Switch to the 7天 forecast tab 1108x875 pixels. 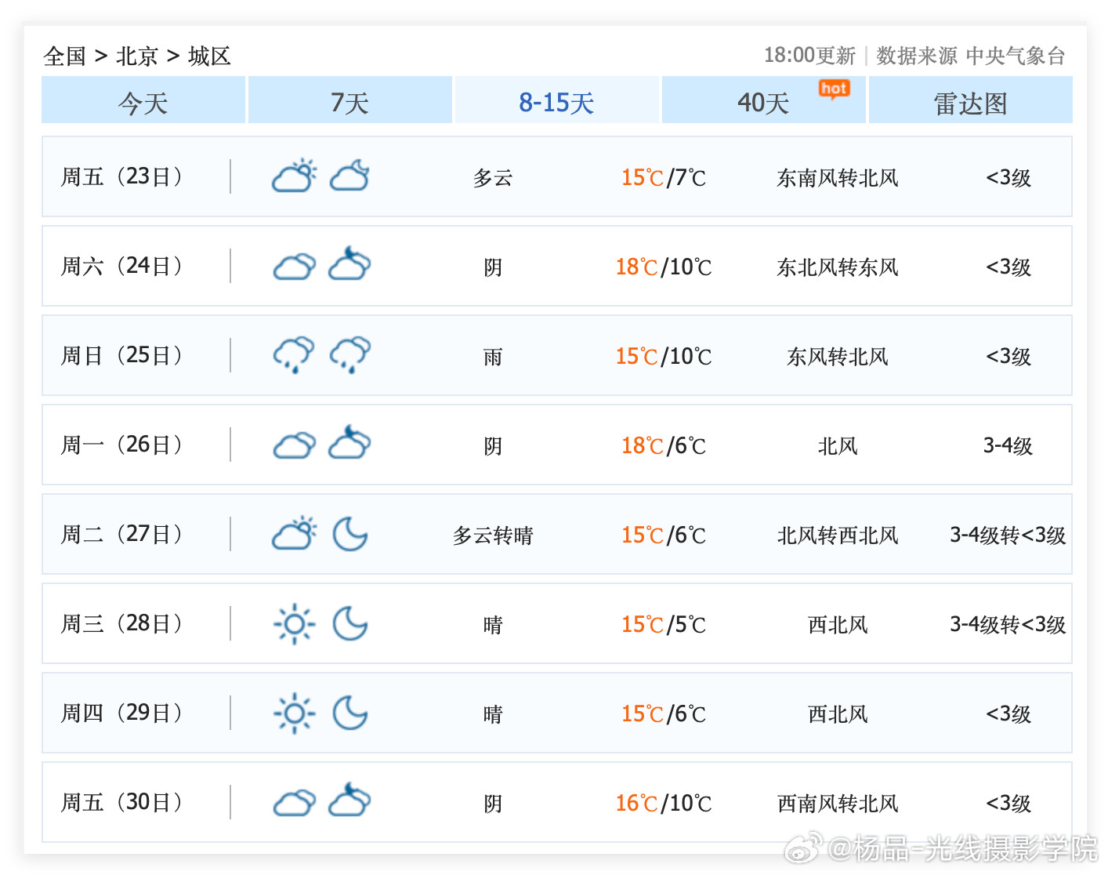tap(350, 100)
